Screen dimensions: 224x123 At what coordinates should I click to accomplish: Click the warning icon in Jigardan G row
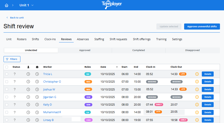[x=197, y=97]
